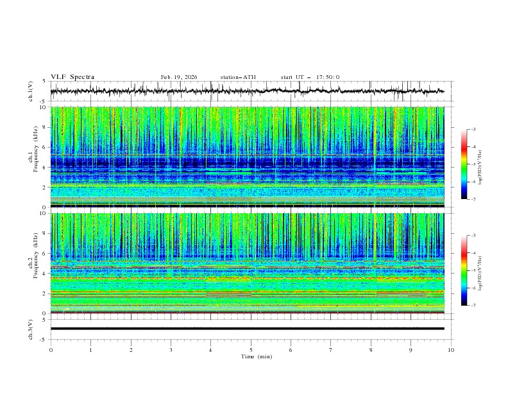Click the 'station=ATH' header label

(238, 77)
